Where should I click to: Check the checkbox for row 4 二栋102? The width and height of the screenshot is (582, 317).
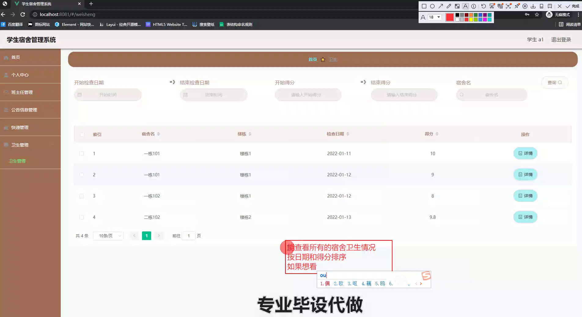coord(82,217)
